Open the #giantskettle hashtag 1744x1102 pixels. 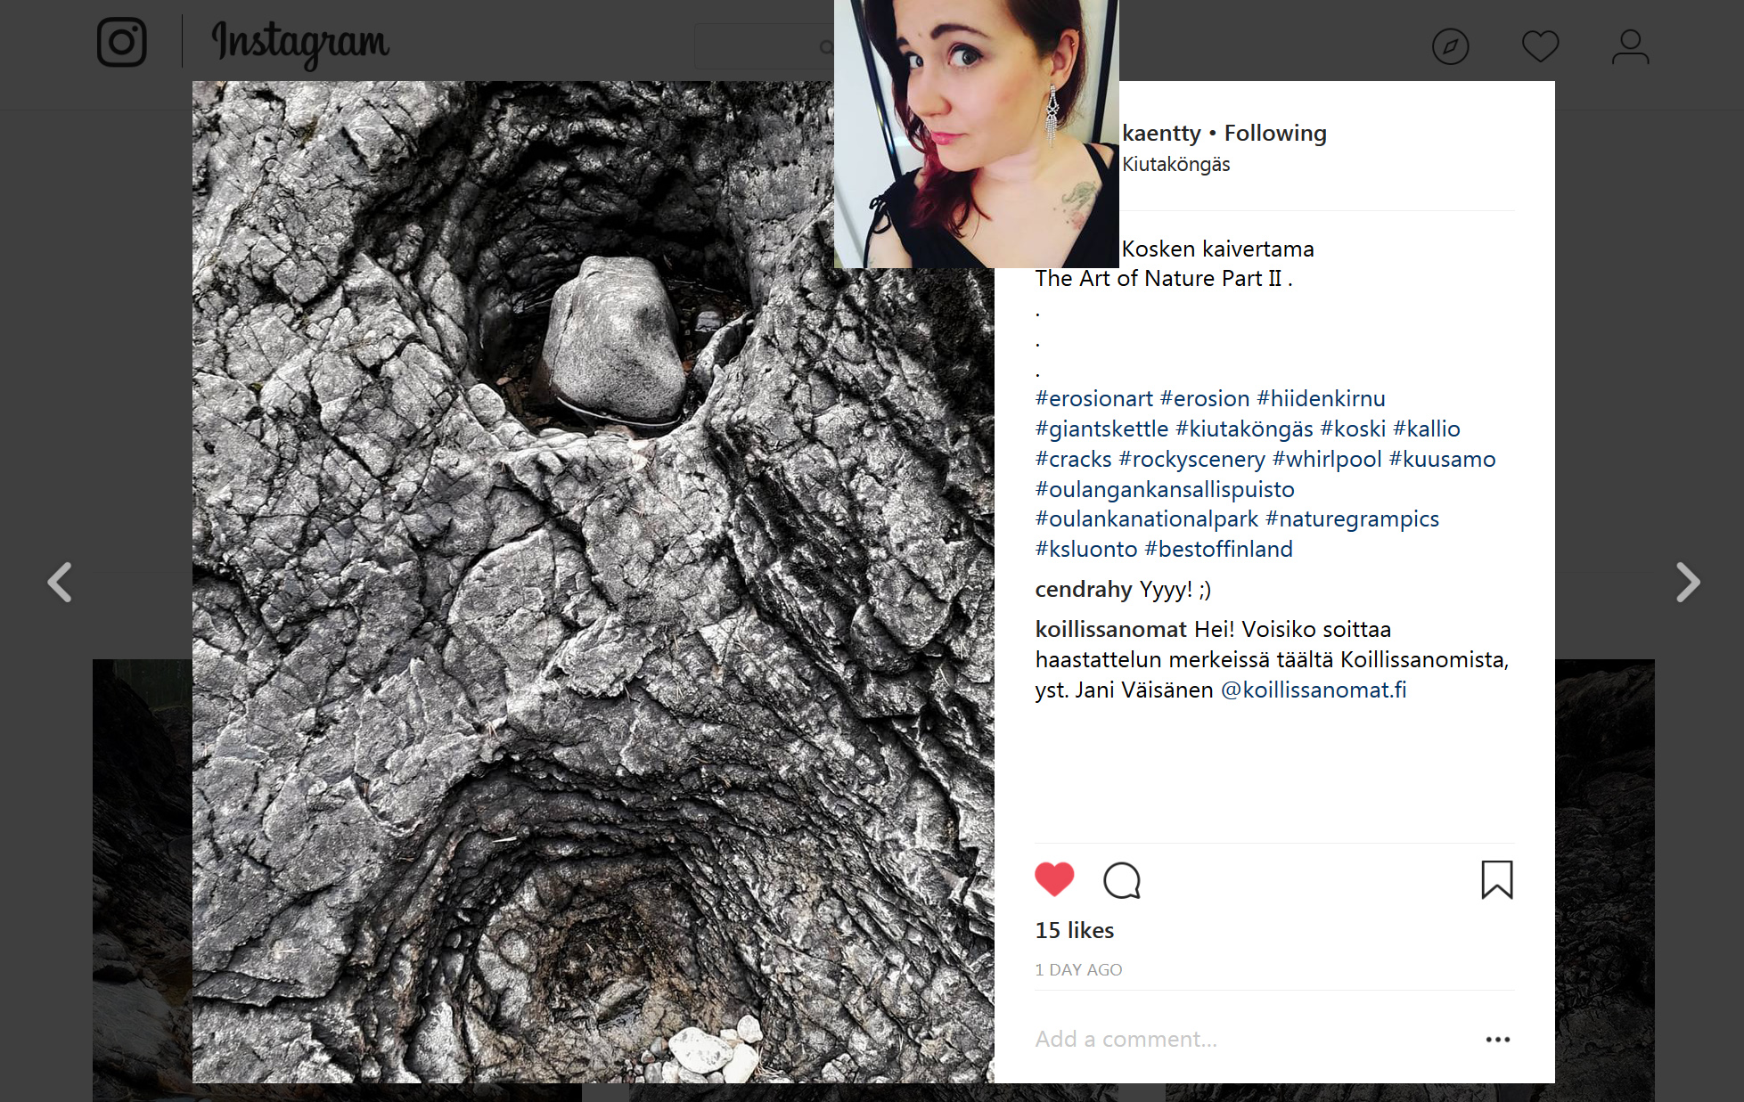pyautogui.click(x=1101, y=429)
